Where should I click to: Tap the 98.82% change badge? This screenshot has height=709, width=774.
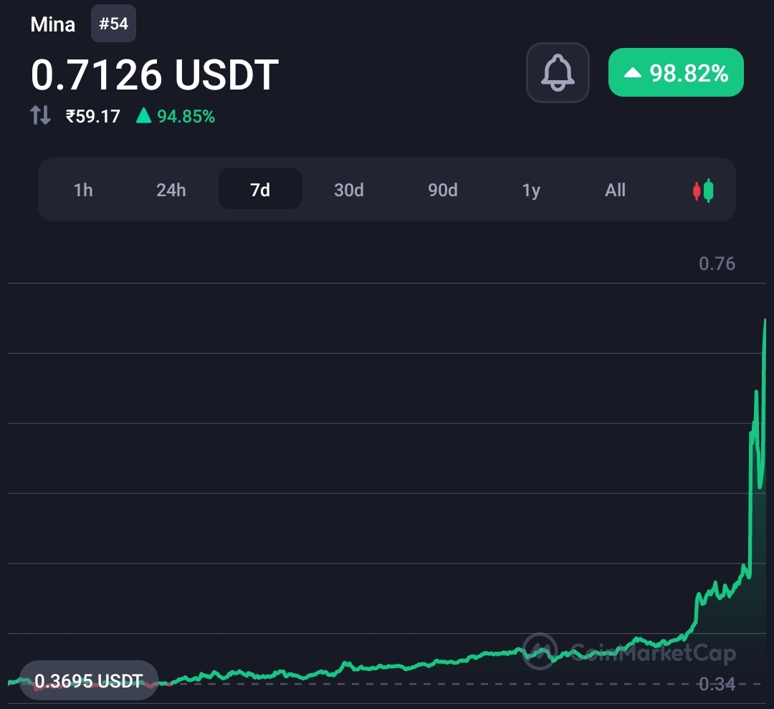[676, 72]
